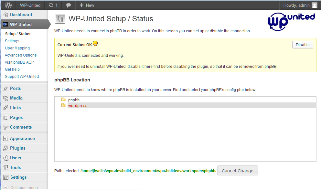Click the Dashboard house icon
Image resolution: width=321 pixels, height=190 pixels.
click(x=6, y=15)
